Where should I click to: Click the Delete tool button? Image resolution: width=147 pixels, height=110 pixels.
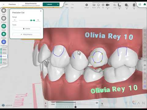[x=26, y=29]
